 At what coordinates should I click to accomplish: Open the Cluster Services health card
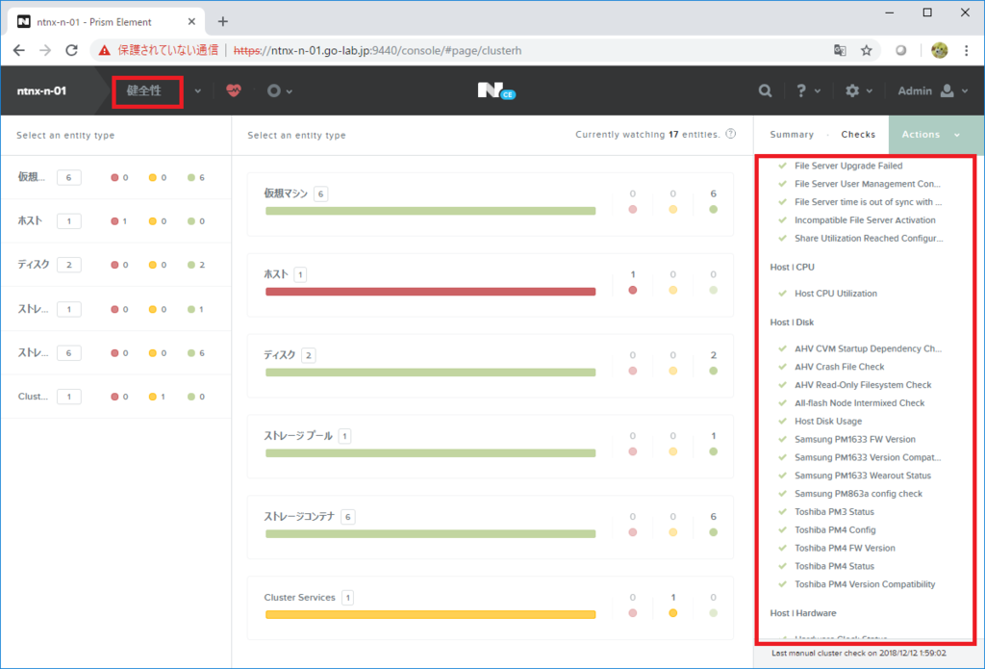click(x=490, y=608)
